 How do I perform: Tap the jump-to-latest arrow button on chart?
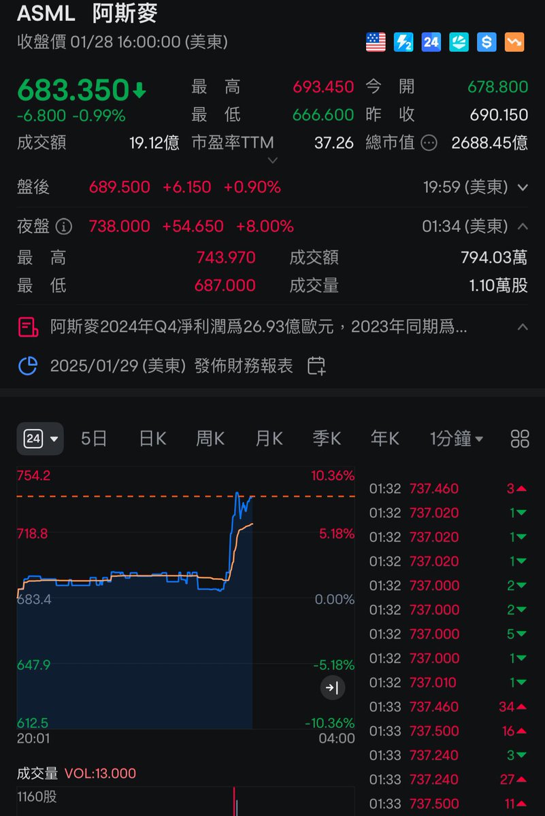[x=333, y=687]
